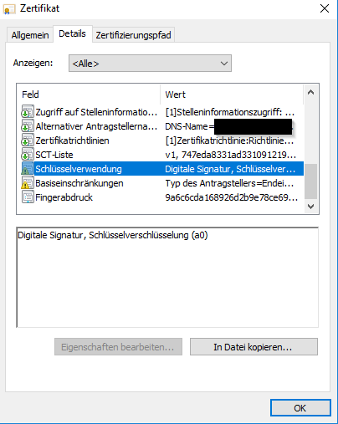Click the certificate icon in the title bar
The height and width of the screenshot is (424, 338).
(9, 9)
